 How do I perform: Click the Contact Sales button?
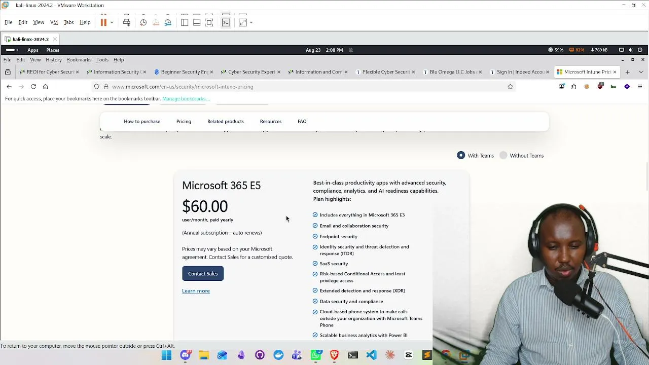[x=203, y=274]
